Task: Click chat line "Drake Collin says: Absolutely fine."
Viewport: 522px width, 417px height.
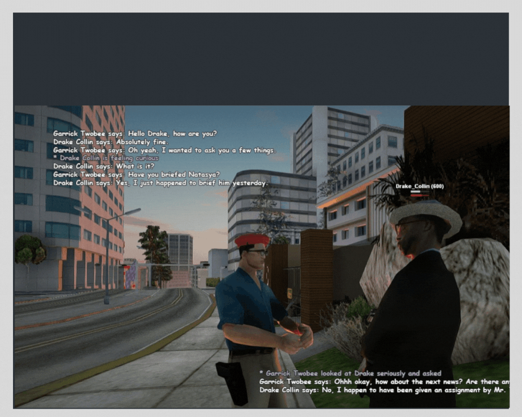Action: pos(111,142)
